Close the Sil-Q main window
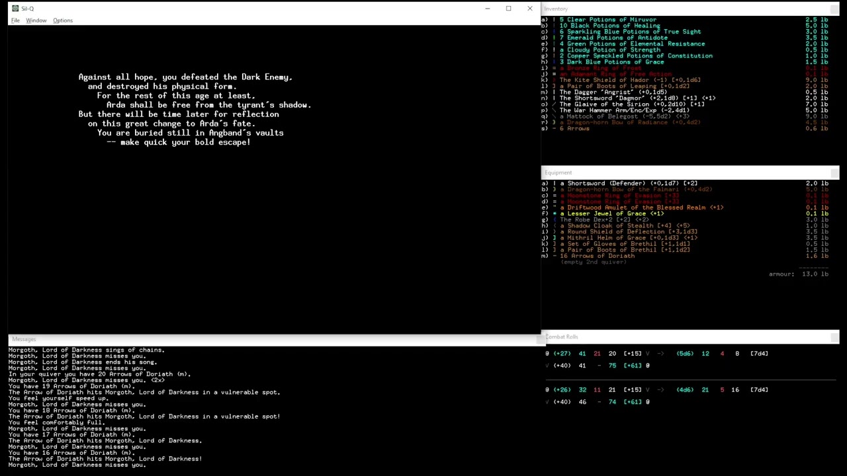847x476 pixels. coord(529,9)
